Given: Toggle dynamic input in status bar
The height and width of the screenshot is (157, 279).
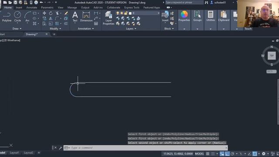Looking at the screenshot, I should tap(222, 154).
